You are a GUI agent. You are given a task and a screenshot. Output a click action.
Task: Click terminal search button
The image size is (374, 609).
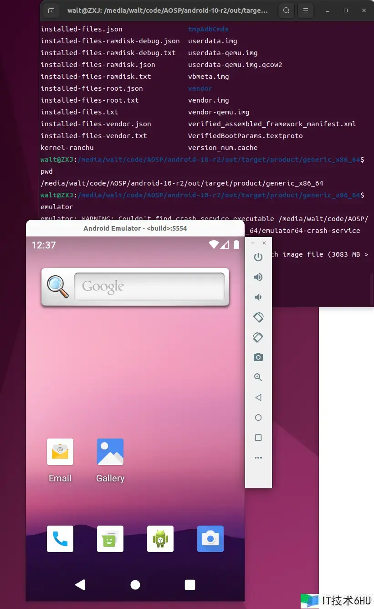(286, 10)
